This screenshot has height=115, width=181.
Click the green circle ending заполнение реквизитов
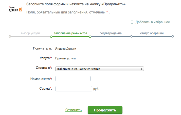tap(90, 37)
